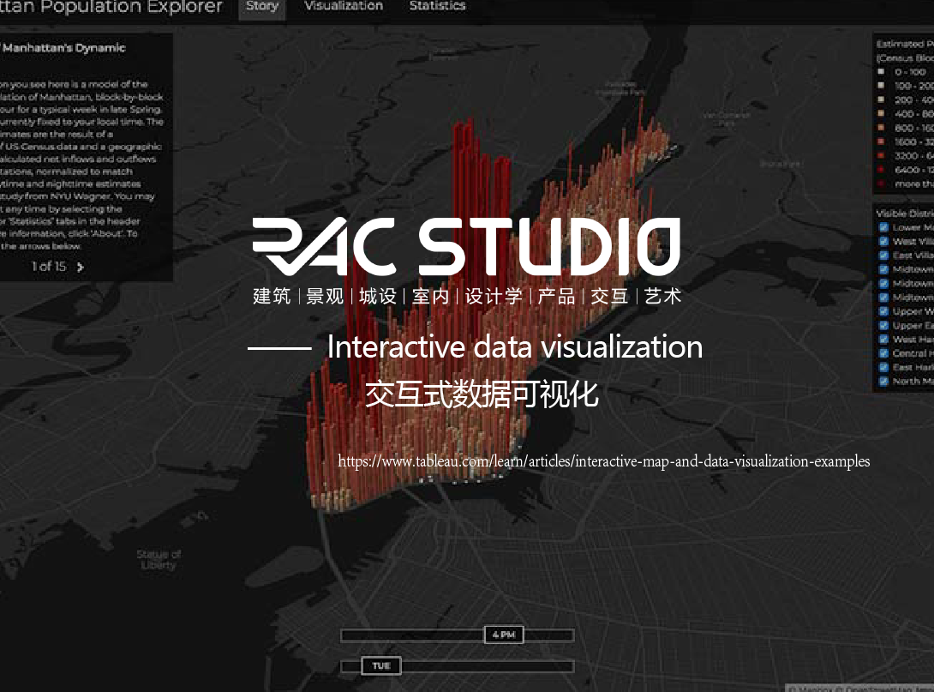Click the 'Visible Districts' panel heading

click(x=905, y=213)
